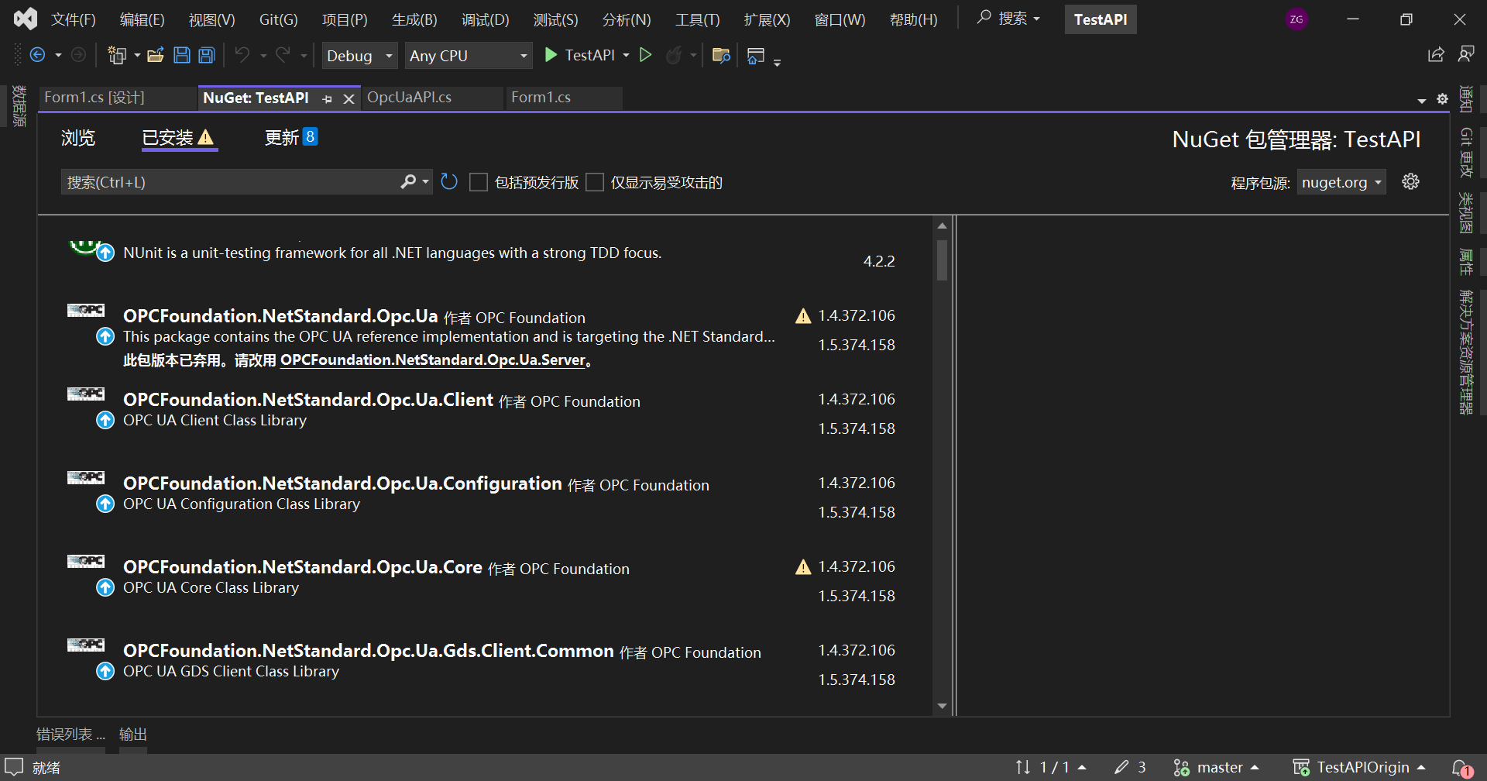
Task: Click the update arrow icon for NUnit package
Action: (105, 253)
